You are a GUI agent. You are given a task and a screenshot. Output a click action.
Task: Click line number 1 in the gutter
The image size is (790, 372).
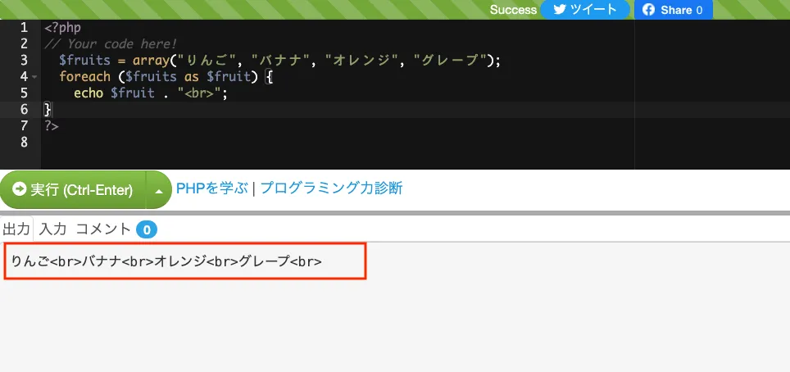coord(25,28)
